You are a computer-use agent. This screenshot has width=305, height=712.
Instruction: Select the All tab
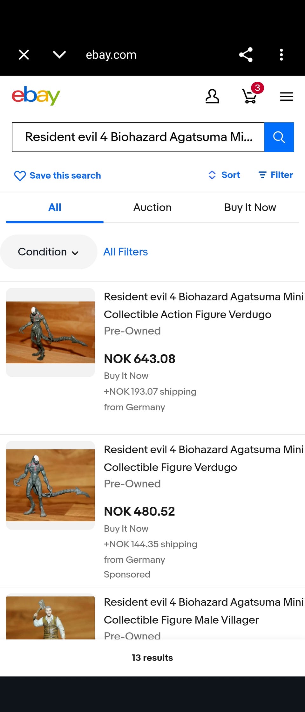pyautogui.click(x=55, y=208)
